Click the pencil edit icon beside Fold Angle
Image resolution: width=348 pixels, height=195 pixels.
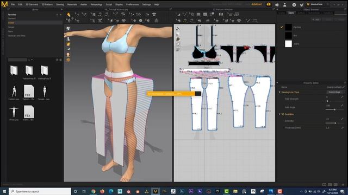coord(342,106)
